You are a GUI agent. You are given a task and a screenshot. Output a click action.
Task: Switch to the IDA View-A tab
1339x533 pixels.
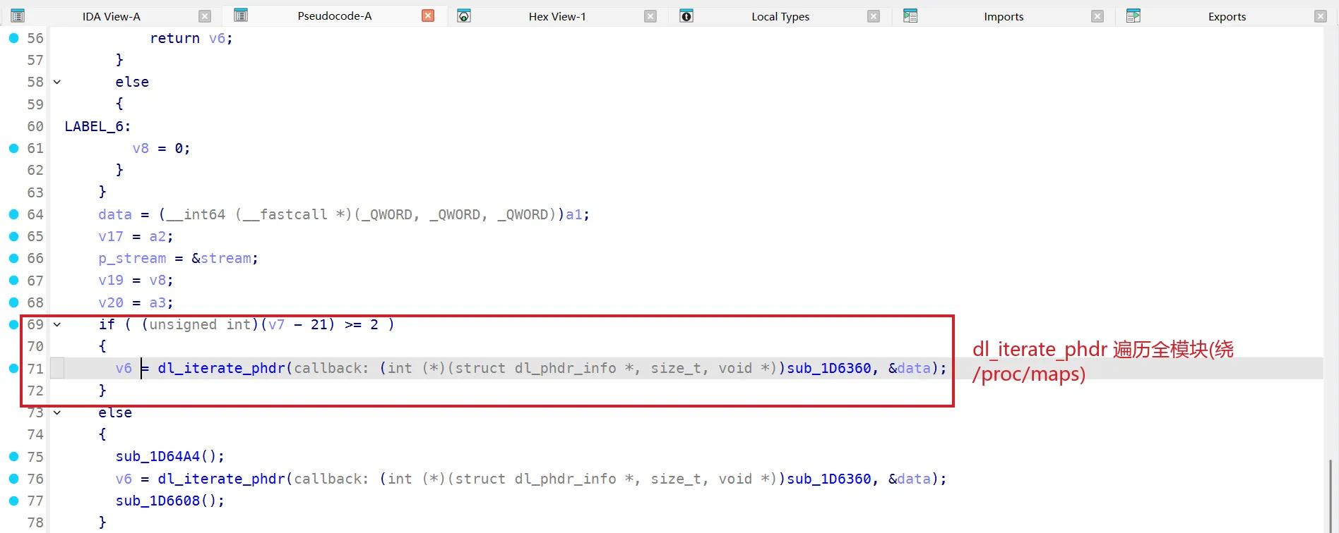[111, 16]
